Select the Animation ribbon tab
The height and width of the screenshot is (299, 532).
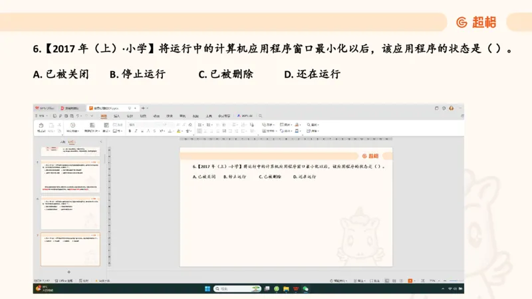[156, 116]
